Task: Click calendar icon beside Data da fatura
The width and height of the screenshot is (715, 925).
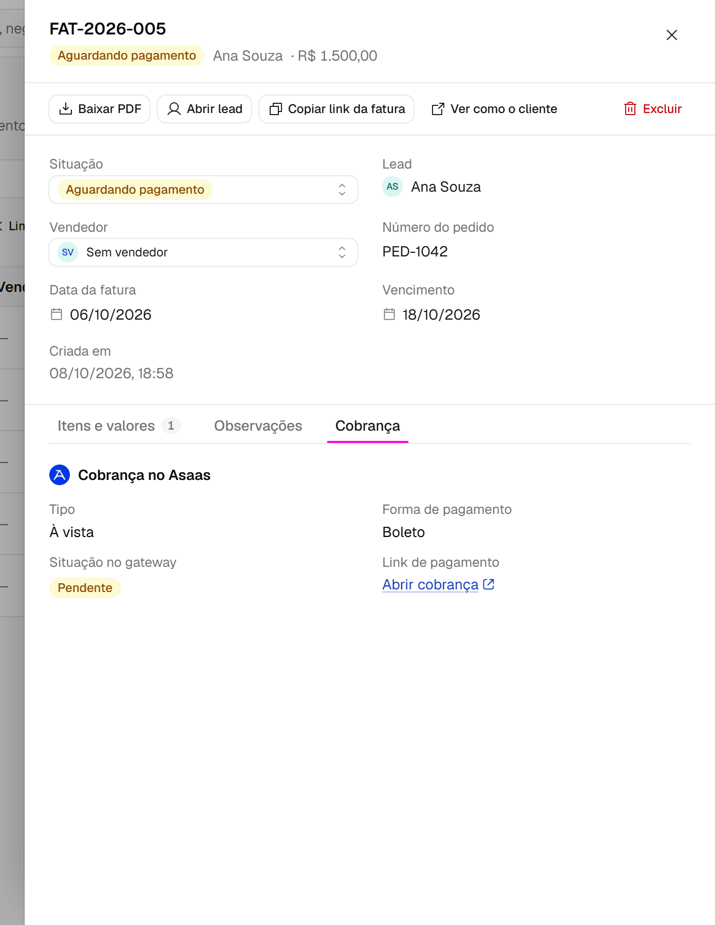Action: click(57, 314)
